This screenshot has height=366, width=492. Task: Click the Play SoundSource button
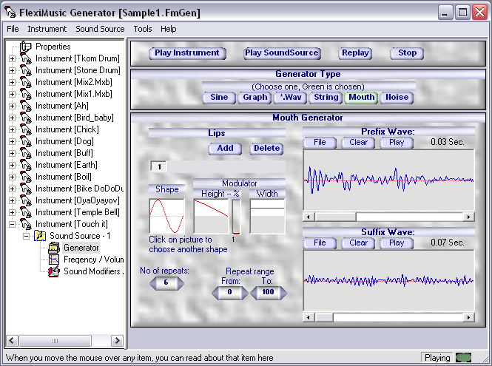pos(282,53)
